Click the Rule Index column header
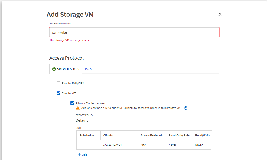 pyautogui.click(x=87, y=136)
